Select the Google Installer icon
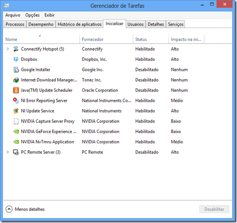 [16, 70]
